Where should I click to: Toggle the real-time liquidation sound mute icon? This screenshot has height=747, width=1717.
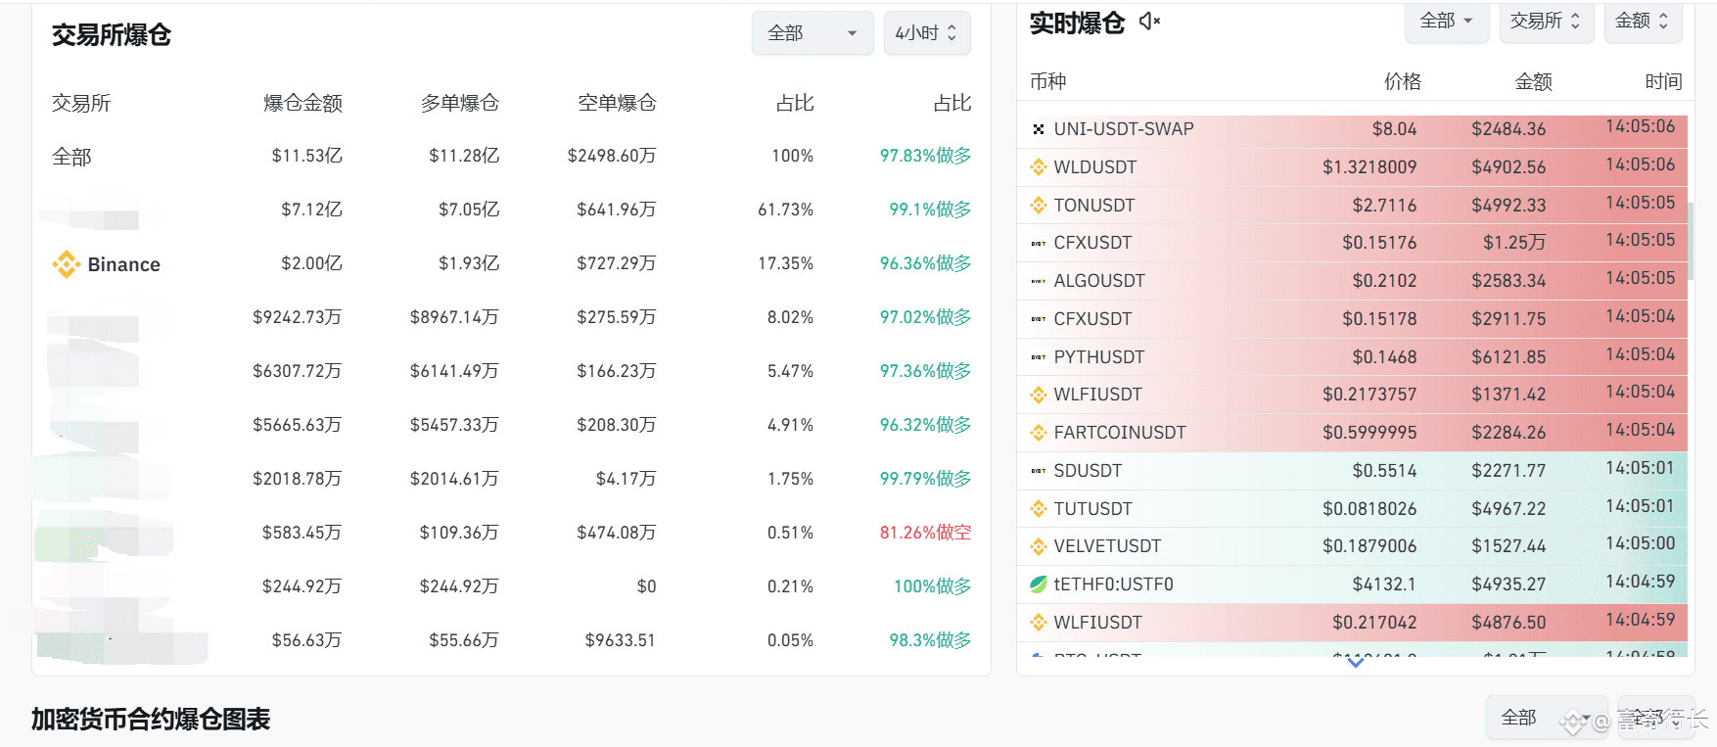click(1150, 22)
